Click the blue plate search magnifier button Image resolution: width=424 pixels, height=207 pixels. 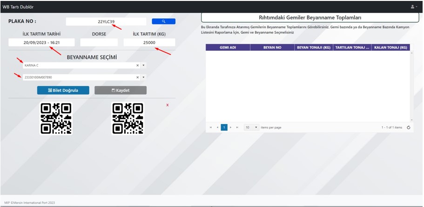click(164, 21)
